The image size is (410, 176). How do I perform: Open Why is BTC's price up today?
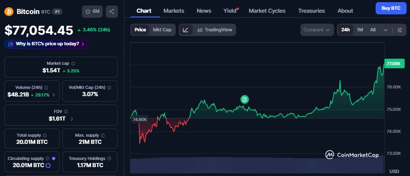[x=46, y=44]
